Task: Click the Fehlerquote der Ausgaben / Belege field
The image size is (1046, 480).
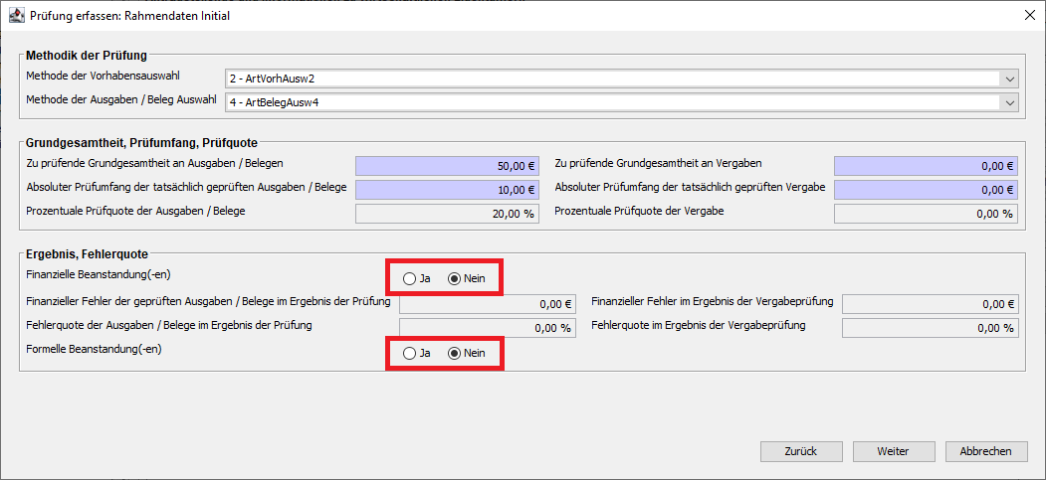Action: click(487, 328)
